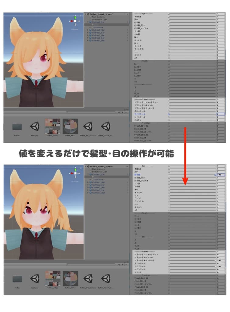Click 釣り目 slider handle at 100, lower screenshot
230x312 pixels.
coord(215,175)
